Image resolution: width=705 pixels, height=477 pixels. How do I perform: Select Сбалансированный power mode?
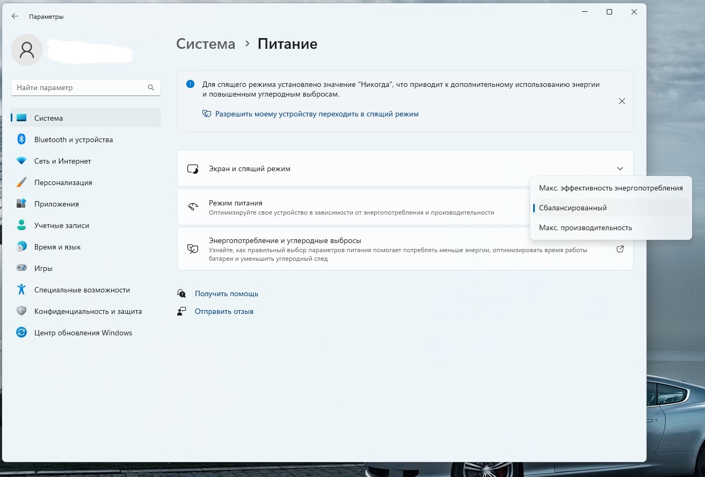point(610,208)
